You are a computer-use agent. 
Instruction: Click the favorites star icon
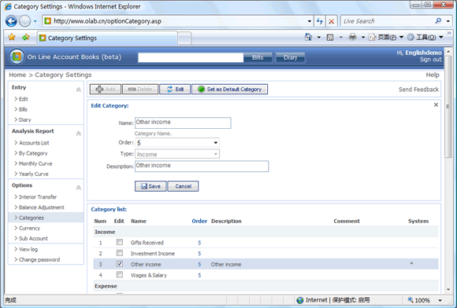12,37
